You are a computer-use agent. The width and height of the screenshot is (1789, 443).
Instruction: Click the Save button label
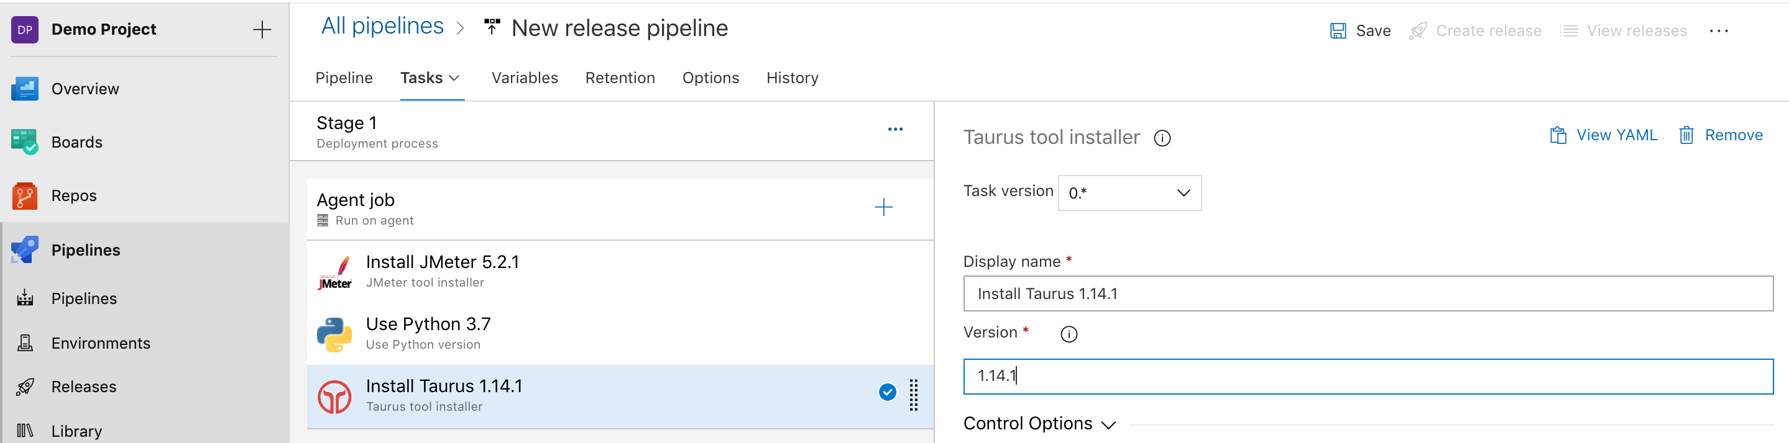[x=1373, y=30]
